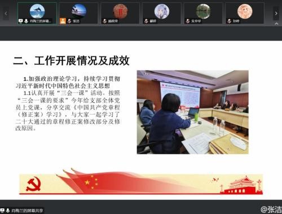282x214 pixels.
Task: Click 朱华华's muted microphone icon
Action: pos(188,21)
